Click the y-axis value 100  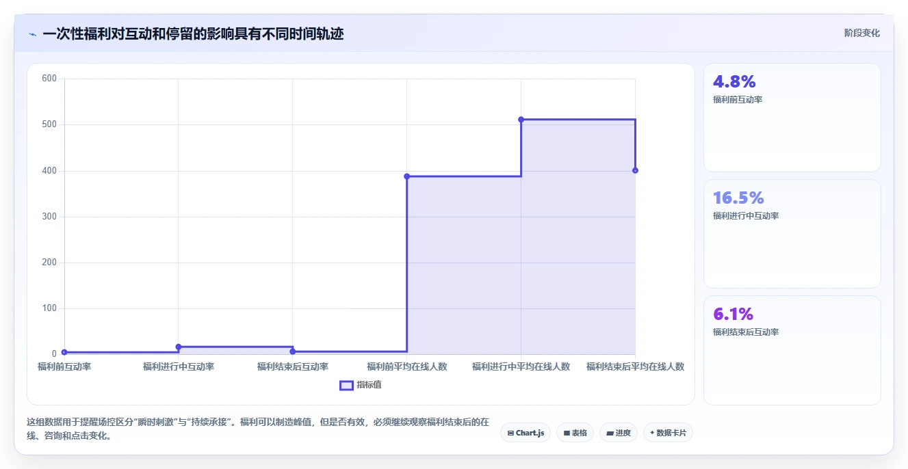[x=49, y=308]
